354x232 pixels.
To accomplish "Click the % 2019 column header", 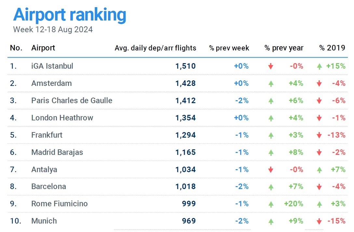I will pyautogui.click(x=332, y=48).
